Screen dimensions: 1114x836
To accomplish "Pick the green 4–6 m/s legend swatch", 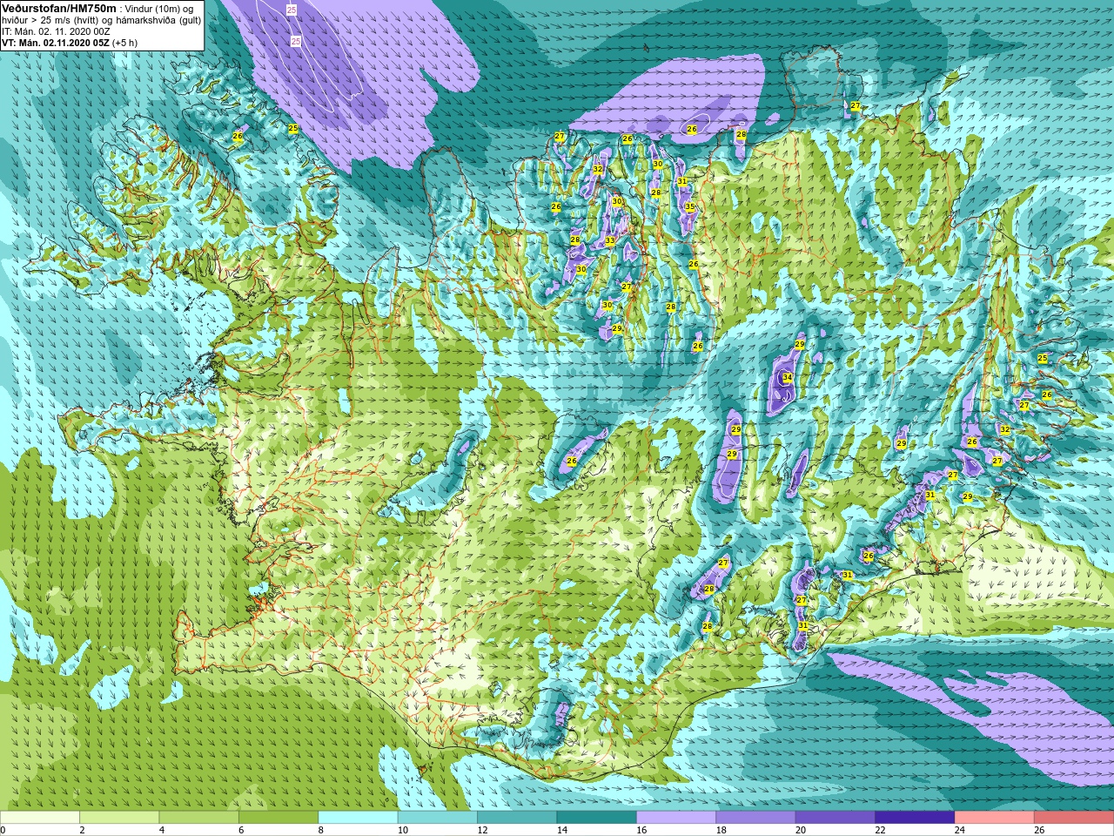I will pyautogui.click(x=199, y=817).
